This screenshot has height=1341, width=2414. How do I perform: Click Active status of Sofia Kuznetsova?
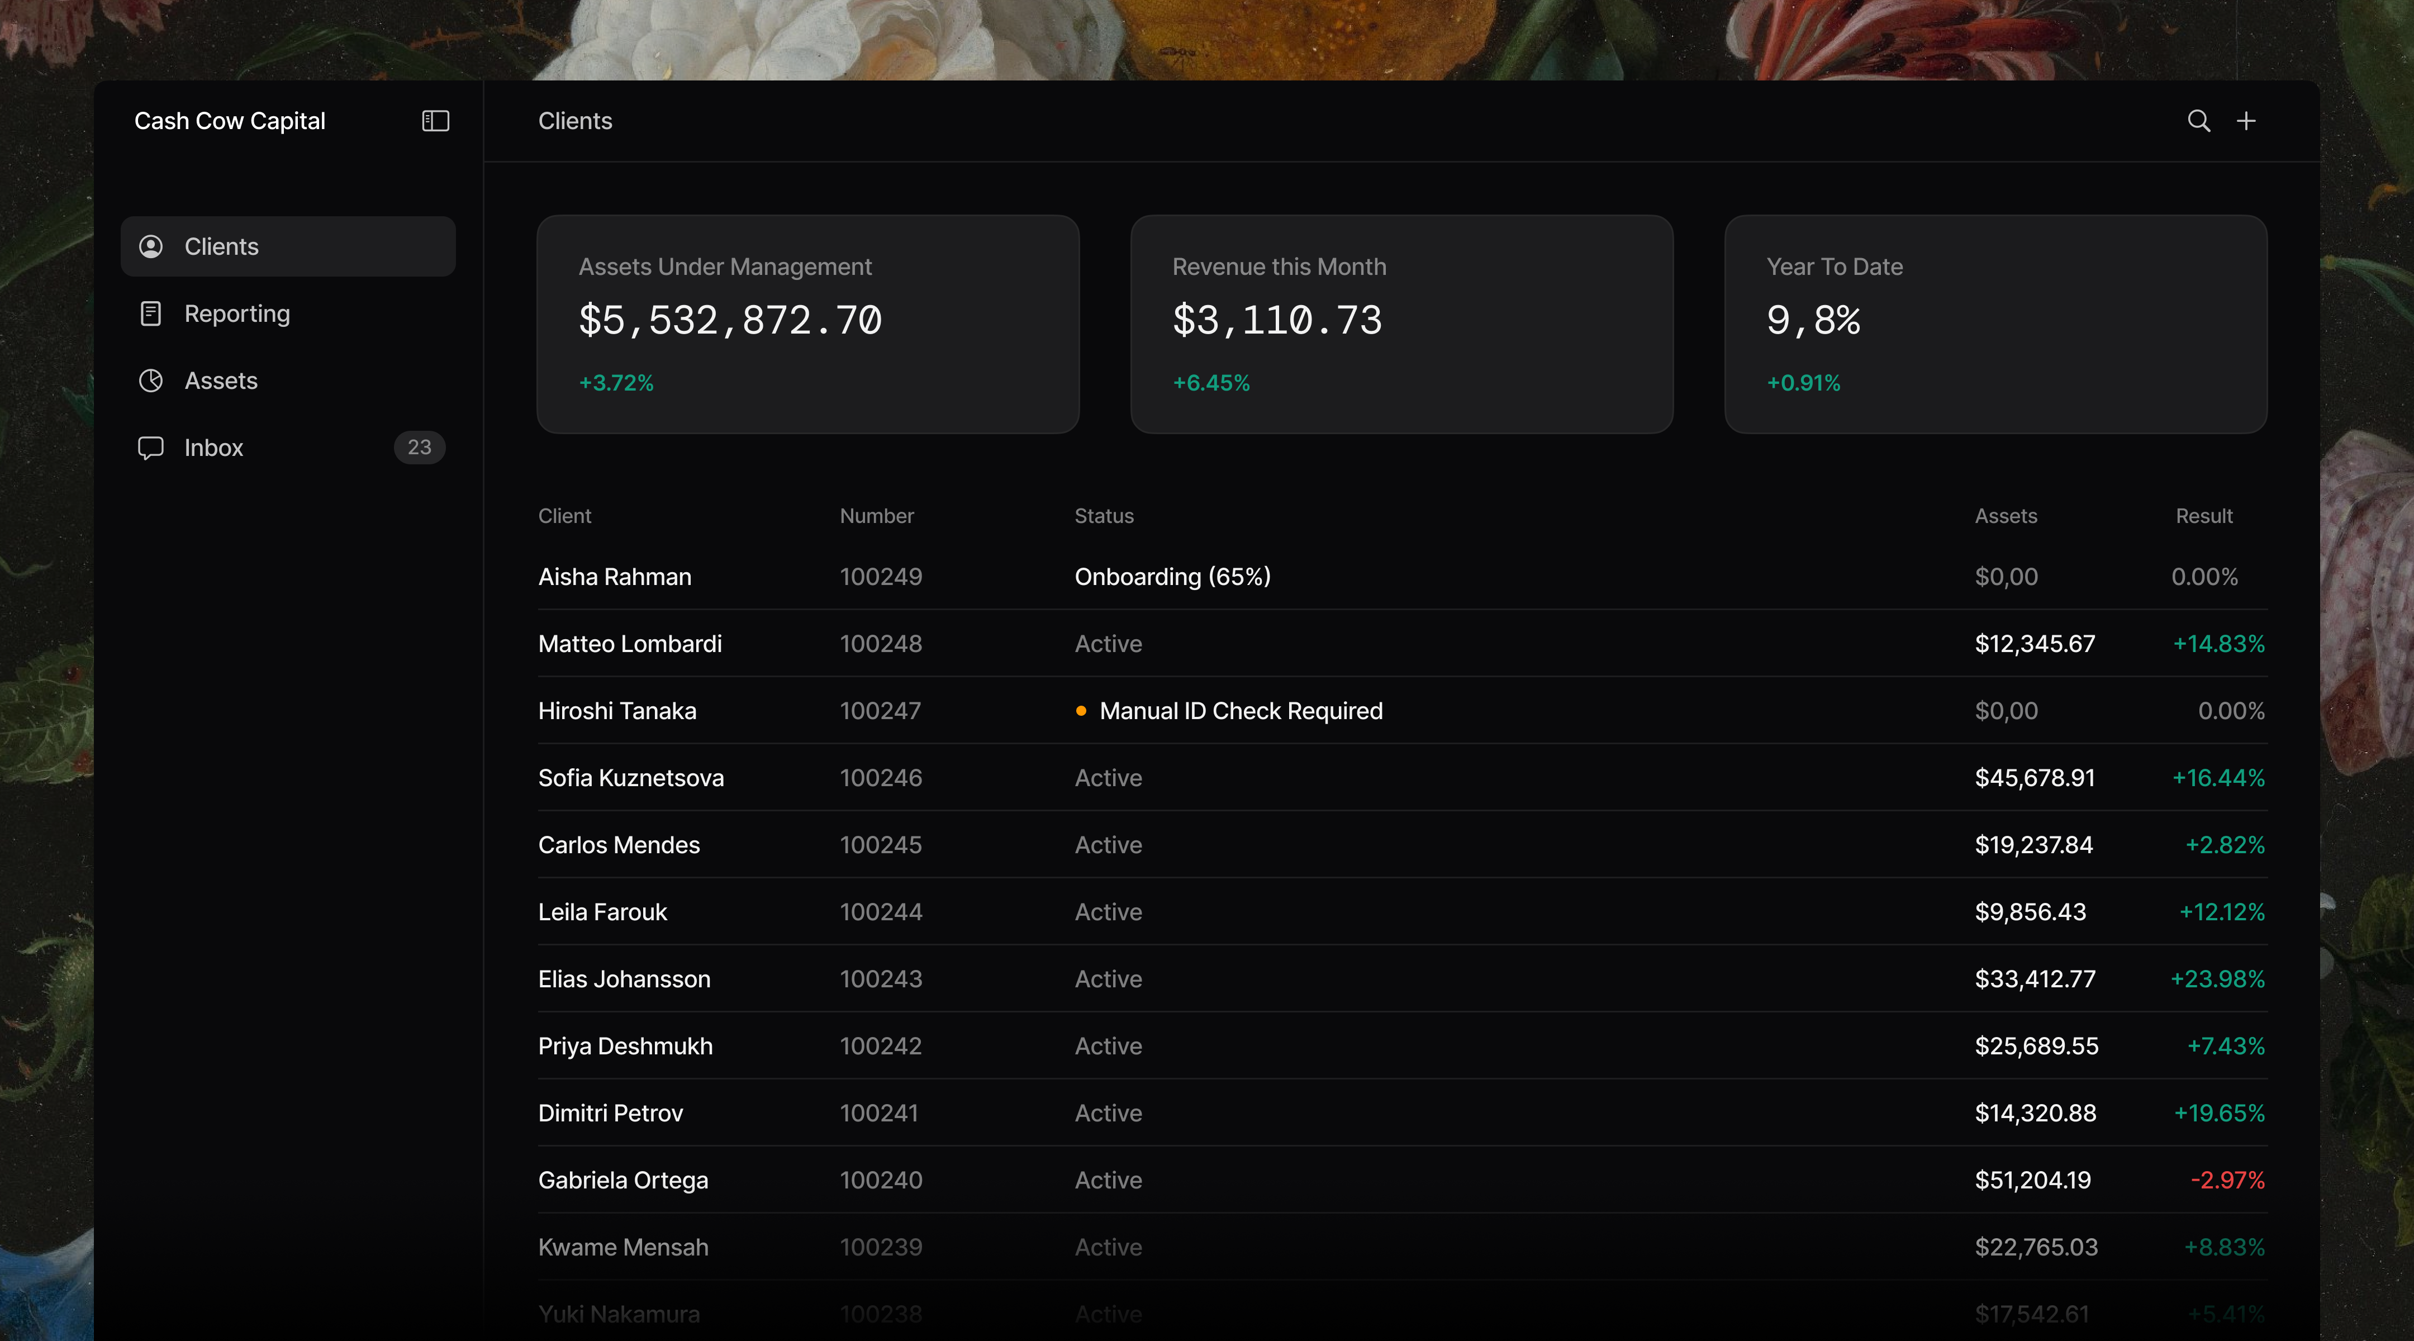1108,778
